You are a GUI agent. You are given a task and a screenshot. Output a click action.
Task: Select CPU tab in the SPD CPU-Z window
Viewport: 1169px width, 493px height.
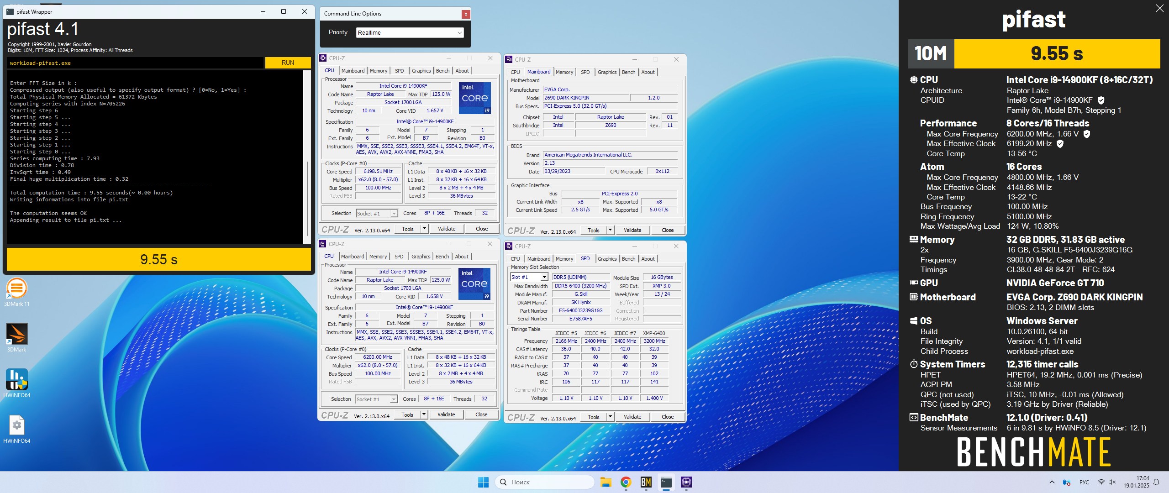click(x=515, y=259)
